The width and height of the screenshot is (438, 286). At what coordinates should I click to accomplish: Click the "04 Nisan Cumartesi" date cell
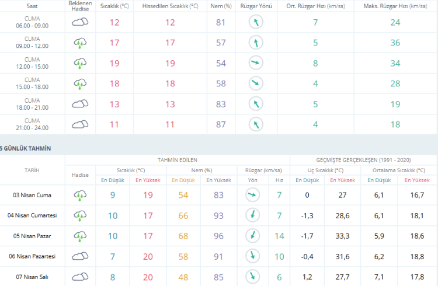[x=32, y=215]
